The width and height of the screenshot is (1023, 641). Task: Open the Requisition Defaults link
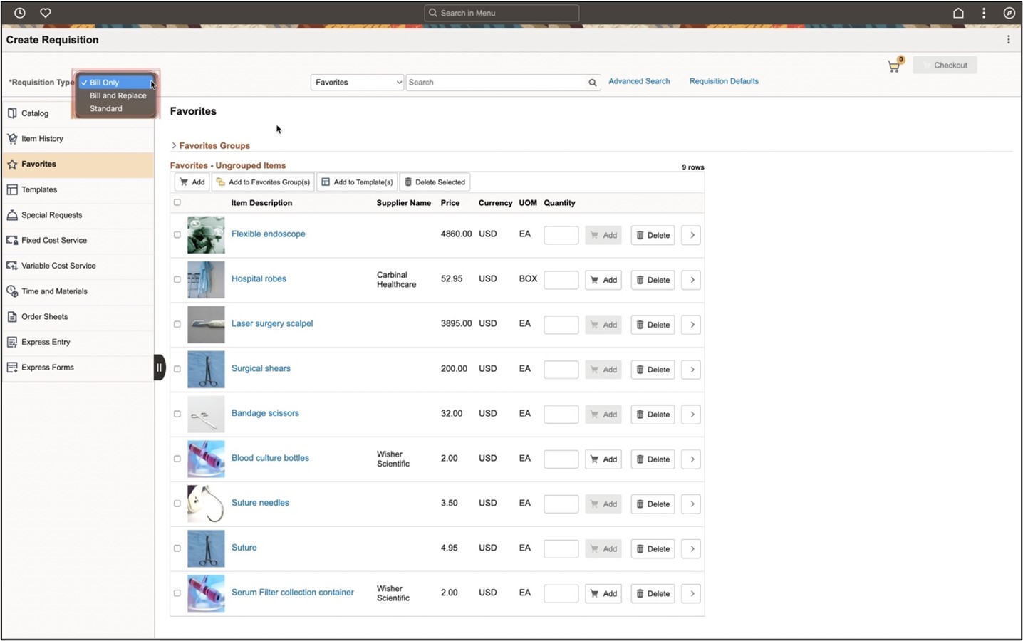(x=724, y=81)
